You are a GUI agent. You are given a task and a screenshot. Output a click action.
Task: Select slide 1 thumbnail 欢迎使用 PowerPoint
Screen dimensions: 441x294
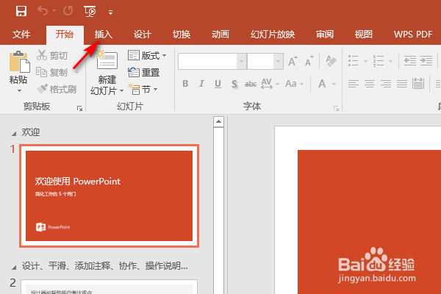109,196
